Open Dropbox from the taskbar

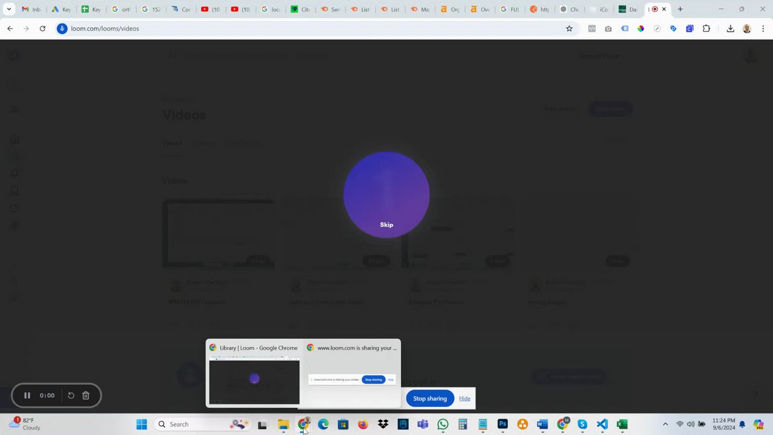click(383, 424)
